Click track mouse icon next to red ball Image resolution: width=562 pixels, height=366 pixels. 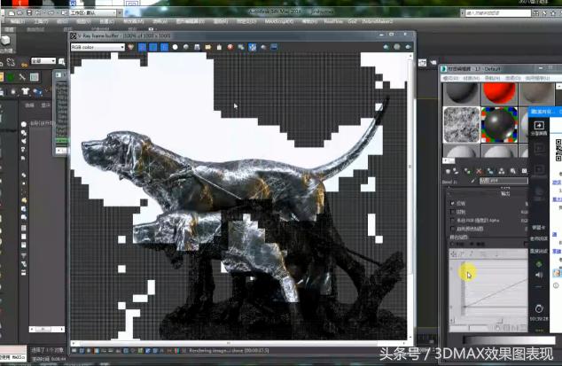[241, 47]
